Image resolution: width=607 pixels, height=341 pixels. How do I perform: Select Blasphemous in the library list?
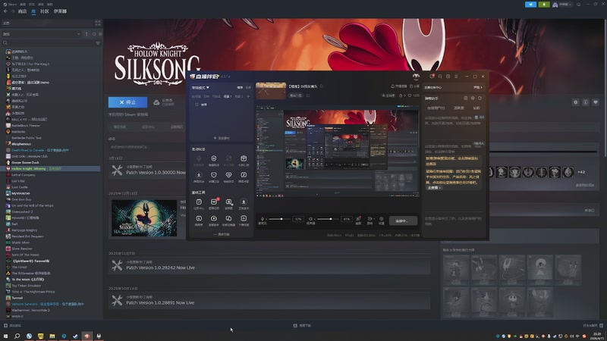pos(21,144)
